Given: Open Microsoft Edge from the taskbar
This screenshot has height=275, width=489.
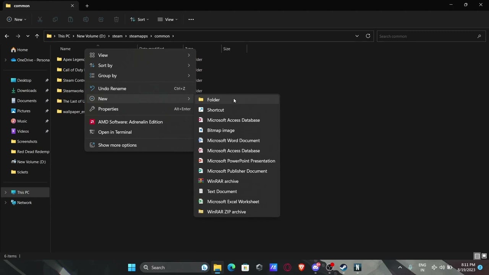Looking at the screenshot, I should point(232,267).
